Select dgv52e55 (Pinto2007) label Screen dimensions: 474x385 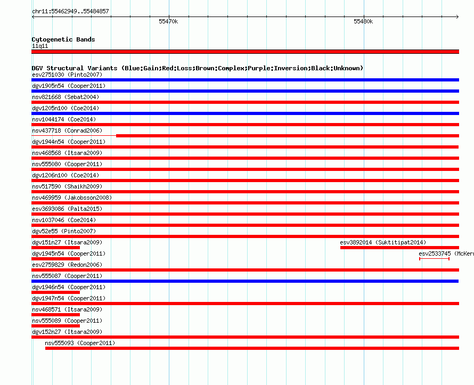(x=64, y=231)
